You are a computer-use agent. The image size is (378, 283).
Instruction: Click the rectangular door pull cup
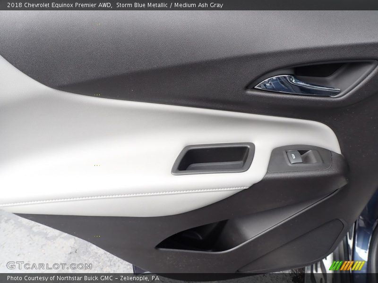(214, 158)
